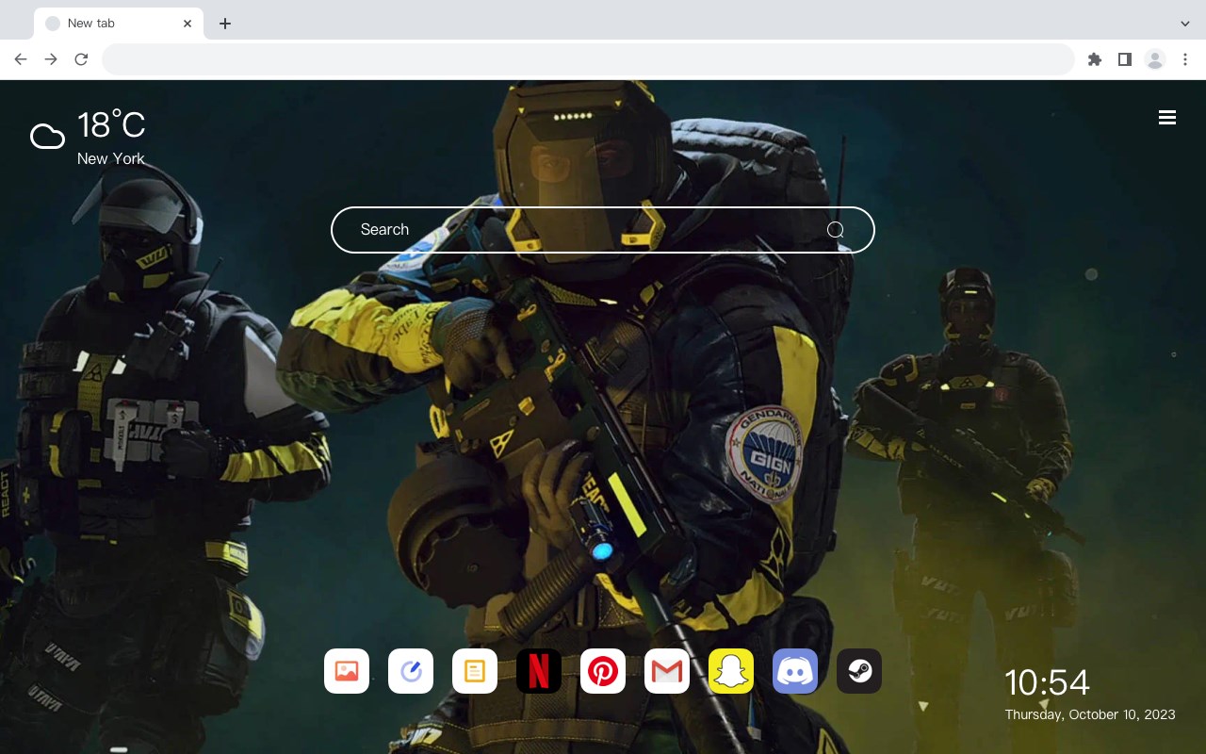Click the cloud weather icon
The image size is (1206, 754).
(47, 137)
